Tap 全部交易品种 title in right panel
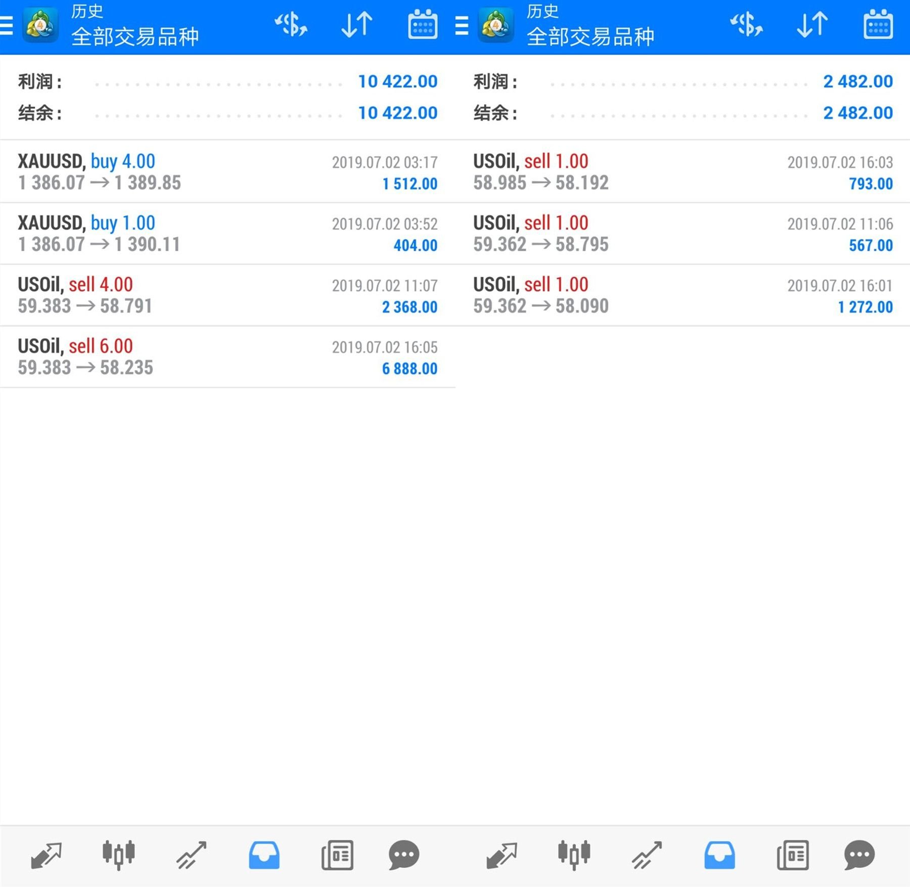910x887 pixels. coord(590,37)
